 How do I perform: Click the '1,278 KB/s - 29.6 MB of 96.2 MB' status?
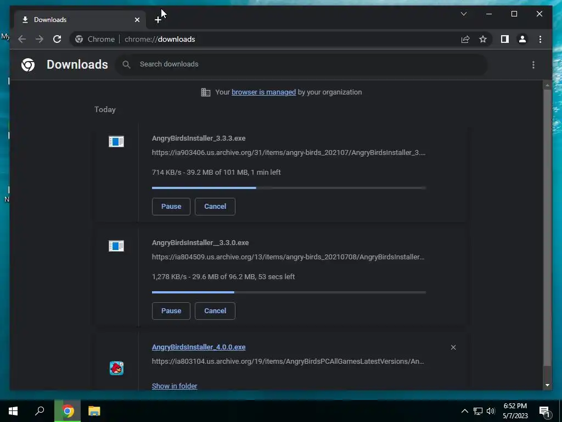point(223,277)
